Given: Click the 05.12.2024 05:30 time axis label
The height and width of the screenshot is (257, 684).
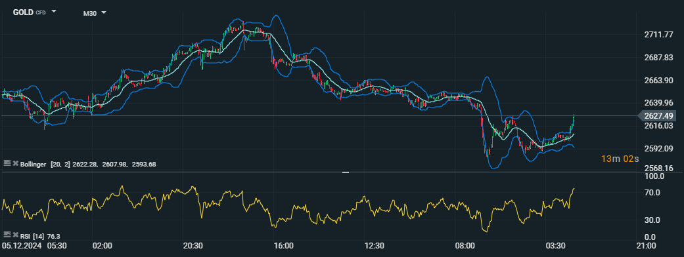Looking at the screenshot, I should click(x=34, y=246).
